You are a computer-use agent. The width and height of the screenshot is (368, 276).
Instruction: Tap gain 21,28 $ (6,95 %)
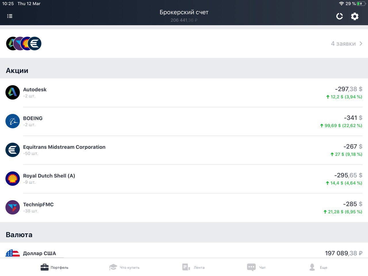(343, 212)
